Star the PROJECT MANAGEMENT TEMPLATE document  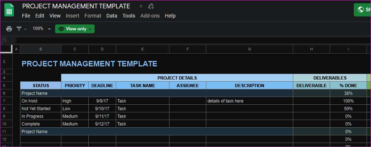pos(141,6)
